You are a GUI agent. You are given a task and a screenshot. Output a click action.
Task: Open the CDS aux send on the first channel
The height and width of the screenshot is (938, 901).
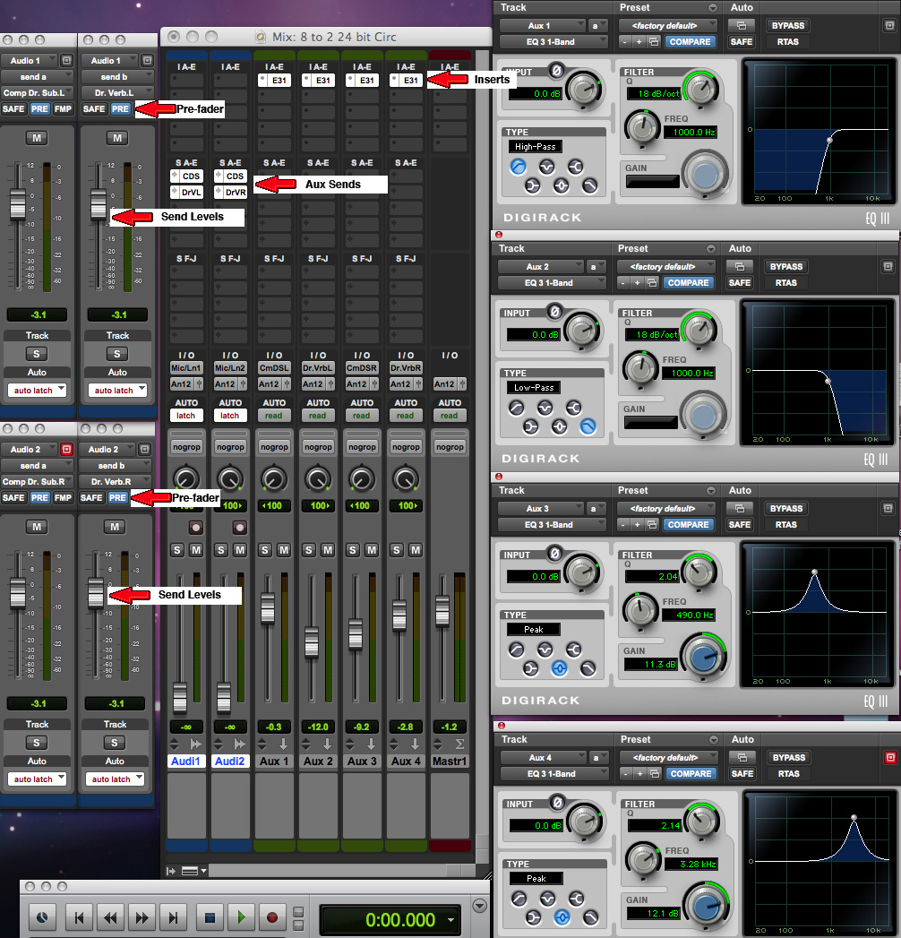(x=185, y=176)
